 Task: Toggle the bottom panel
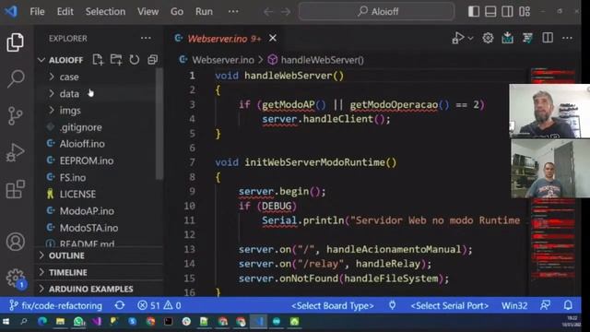490,11
